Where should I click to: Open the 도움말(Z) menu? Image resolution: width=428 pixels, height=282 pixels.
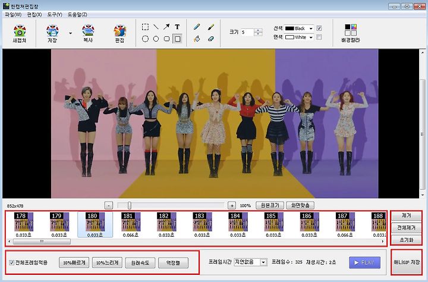click(77, 14)
